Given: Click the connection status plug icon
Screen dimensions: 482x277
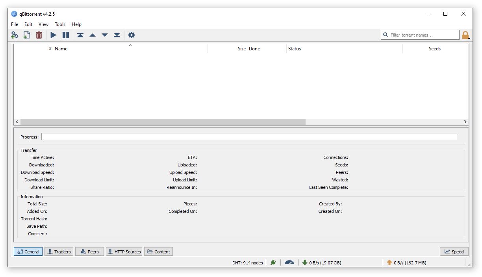Looking at the screenshot, I should point(273,262).
